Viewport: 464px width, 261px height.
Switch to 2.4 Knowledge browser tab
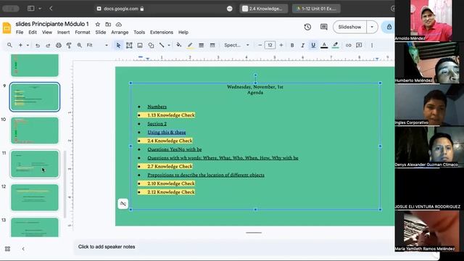(263, 9)
